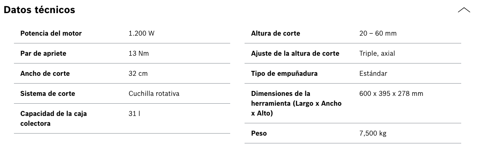The width and height of the screenshot is (485, 152).
Task: Click the 7,500 kg weight value
Action: 373,134
